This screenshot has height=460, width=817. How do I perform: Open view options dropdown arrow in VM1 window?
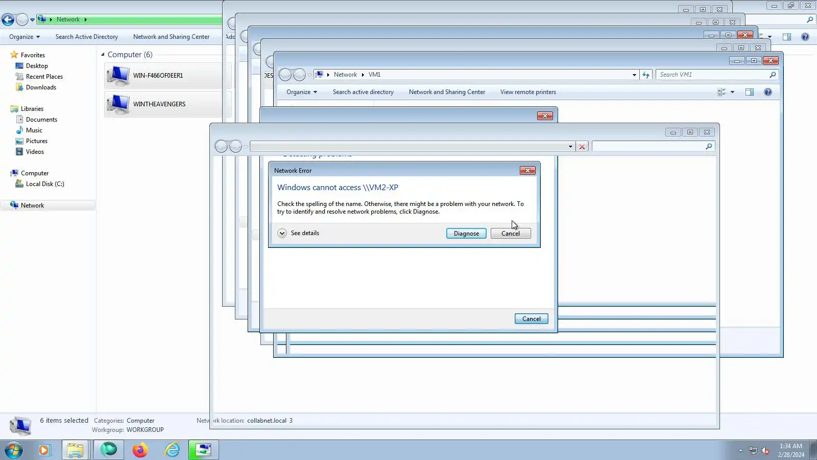[x=732, y=92]
